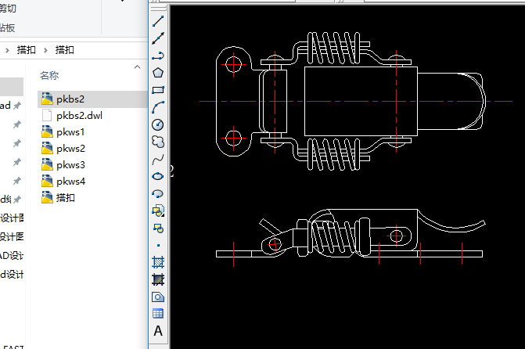Activate the Circle tool
The width and height of the screenshot is (525, 349).
click(x=158, y=124)
